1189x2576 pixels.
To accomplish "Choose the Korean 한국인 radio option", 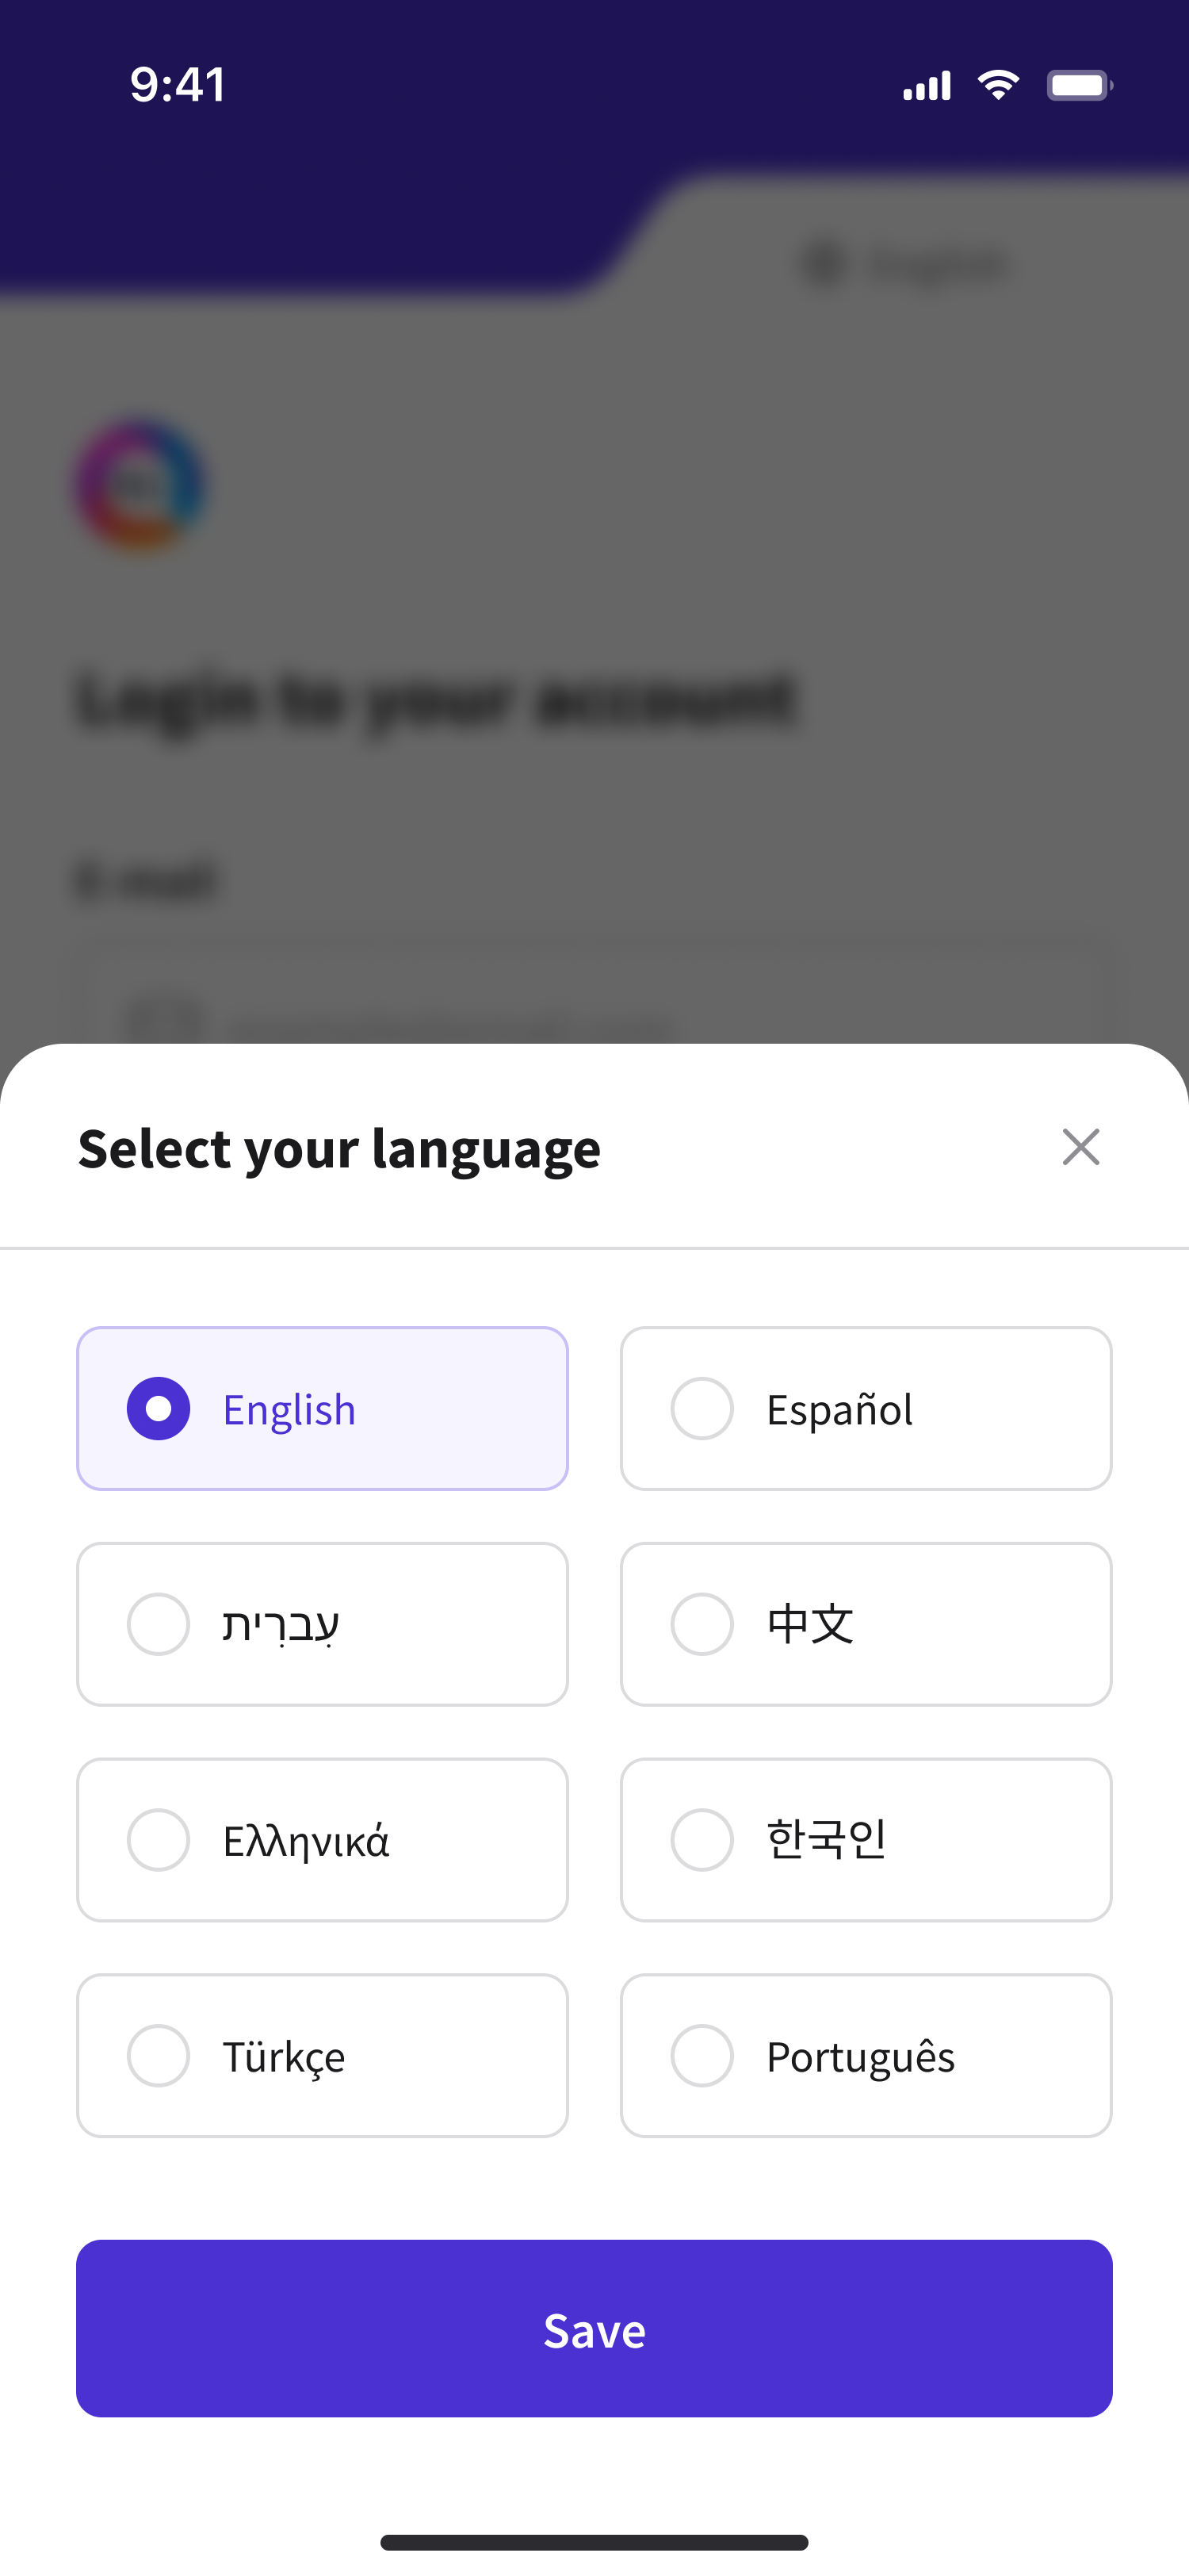I will point(702,1840).
